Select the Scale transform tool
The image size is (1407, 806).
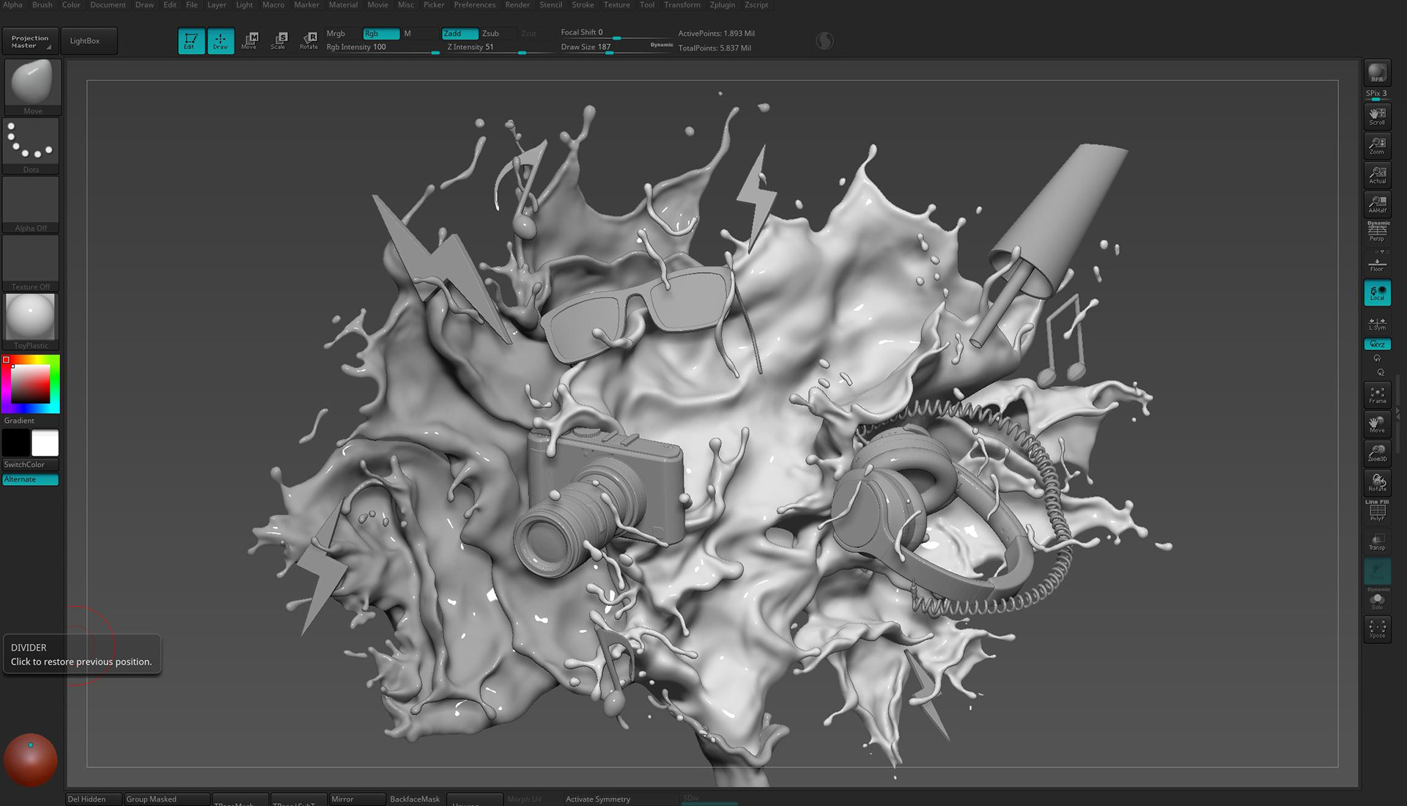(x=278, y=40)
